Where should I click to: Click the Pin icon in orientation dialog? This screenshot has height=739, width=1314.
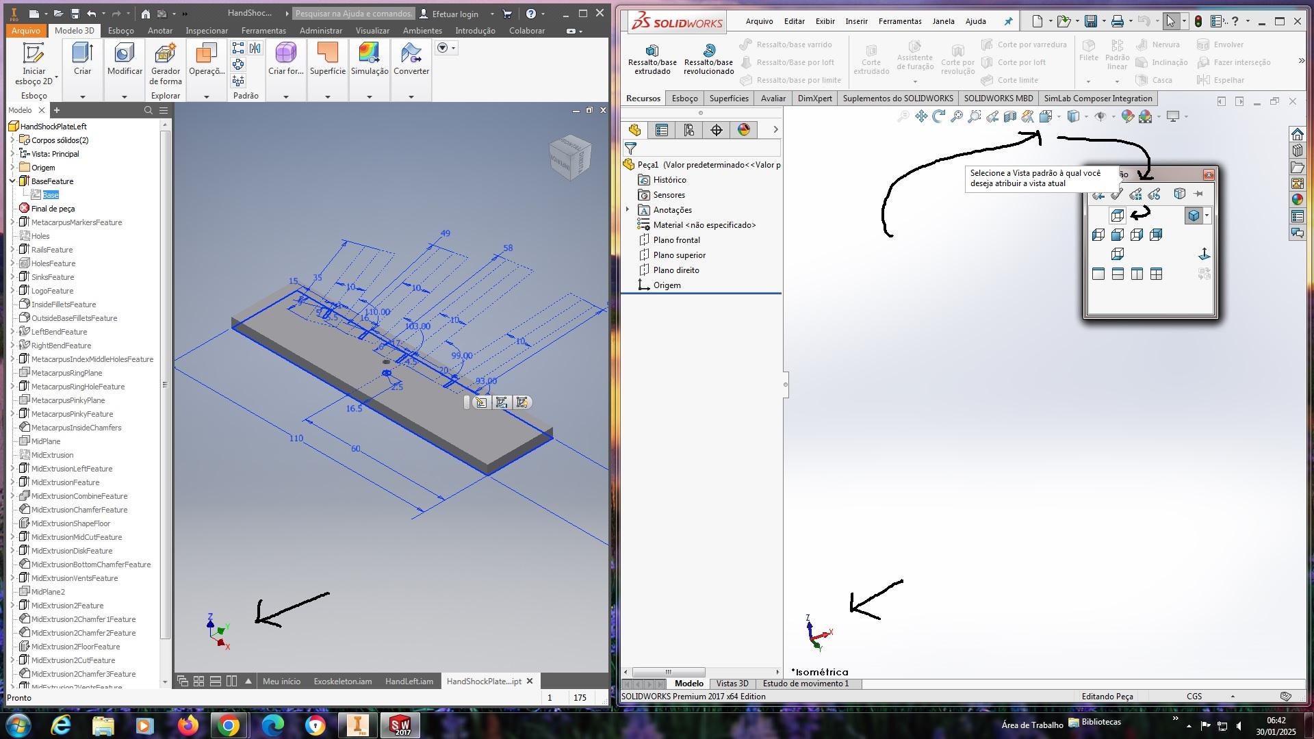pyautogui.click(x=1198, y=194)
